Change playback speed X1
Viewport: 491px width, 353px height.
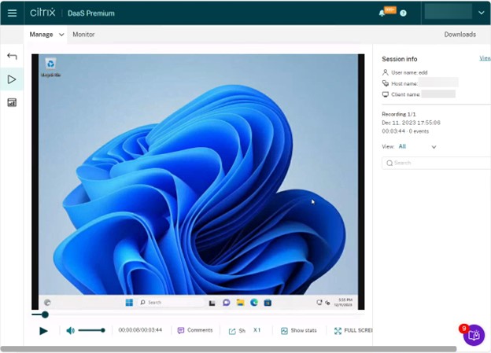[x=257, y=330]
